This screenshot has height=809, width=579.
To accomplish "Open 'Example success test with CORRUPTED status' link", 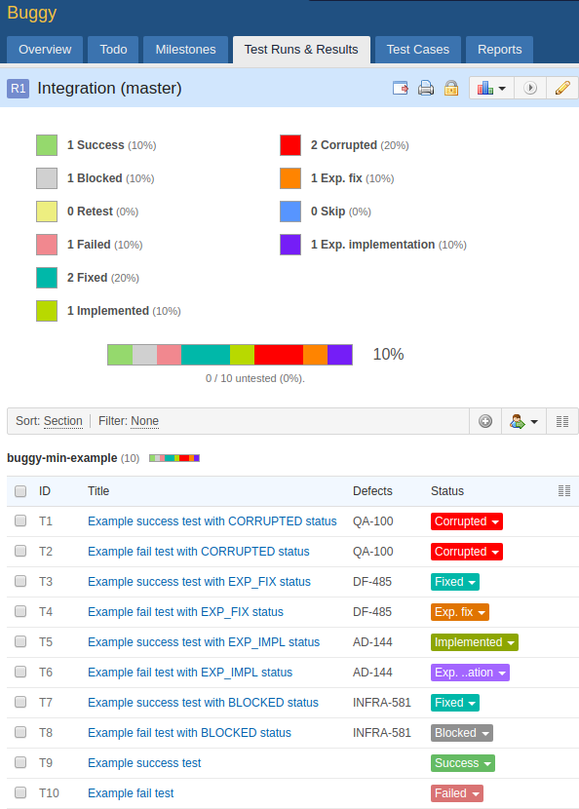I will point(212,521).
